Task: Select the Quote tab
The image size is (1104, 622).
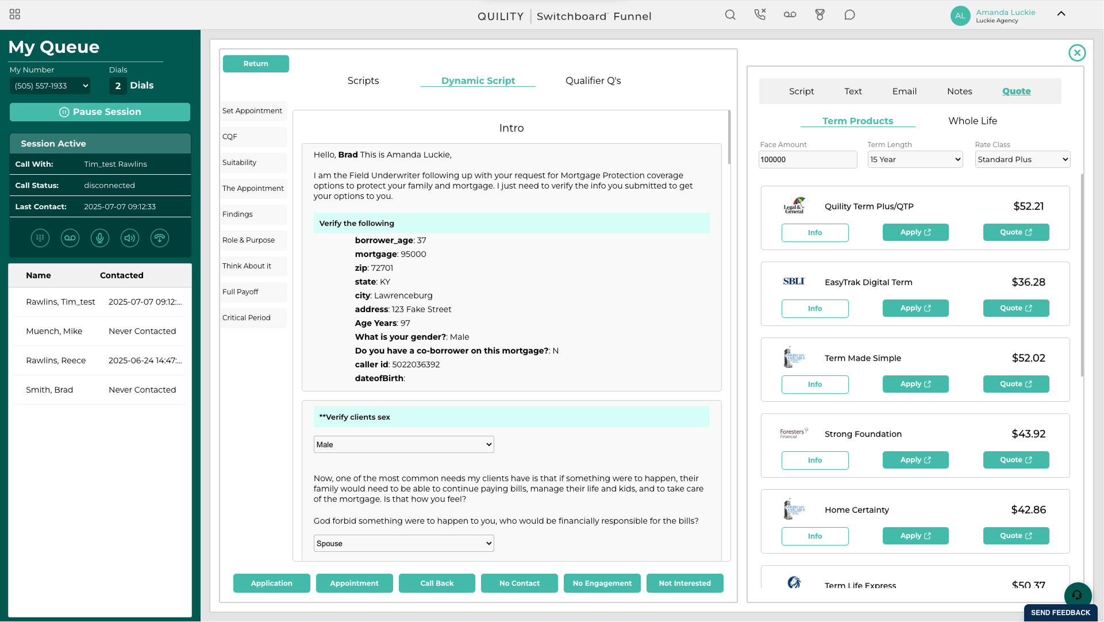Action: (x=1016, y=91)
